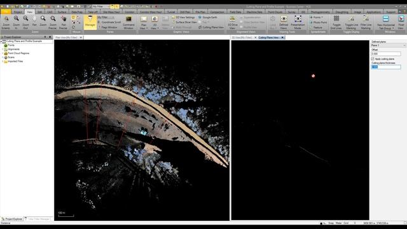Switch to the Survey ribbon tab
The width and height of the screenshot is (407, 229).
[x=291, y=12]
